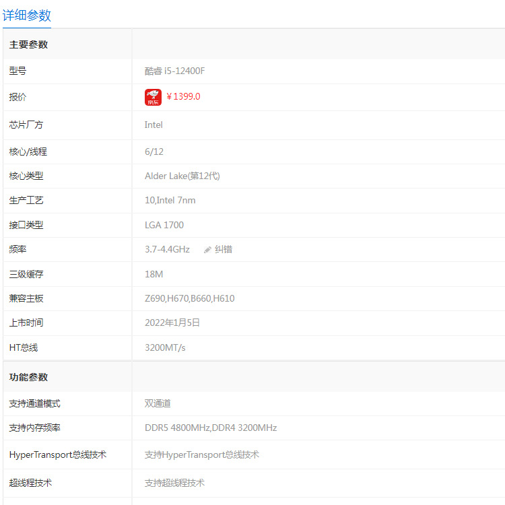Click the 频率 row label
This screenshot has width=505, height=505.
tap(18, 249)
